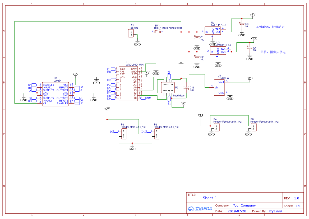Click the 立创EDA logo
309x219 pixels.
coord(200,208)
